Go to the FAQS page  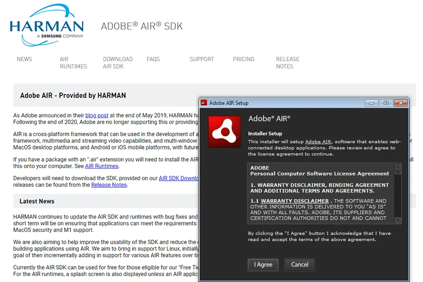[153, 59]
